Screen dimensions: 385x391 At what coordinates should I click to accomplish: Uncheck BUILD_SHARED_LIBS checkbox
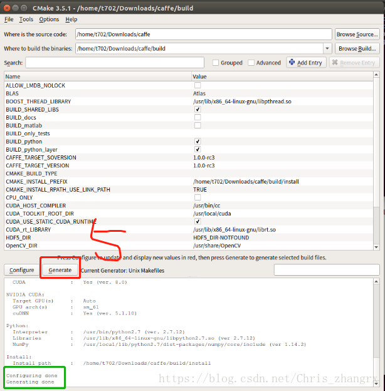point(198,109)
